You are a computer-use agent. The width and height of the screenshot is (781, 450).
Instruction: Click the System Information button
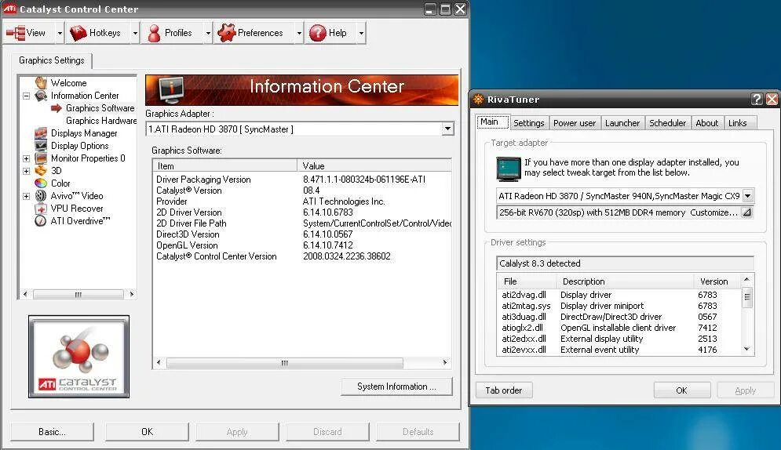click(x=396, y=386)
